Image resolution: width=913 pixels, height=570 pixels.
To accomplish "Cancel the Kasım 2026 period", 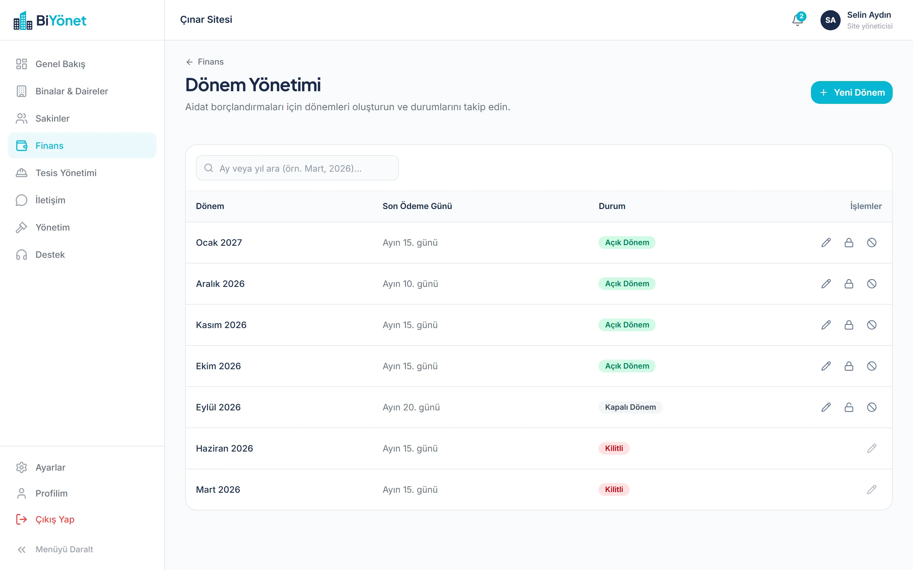I will (871, 325).
